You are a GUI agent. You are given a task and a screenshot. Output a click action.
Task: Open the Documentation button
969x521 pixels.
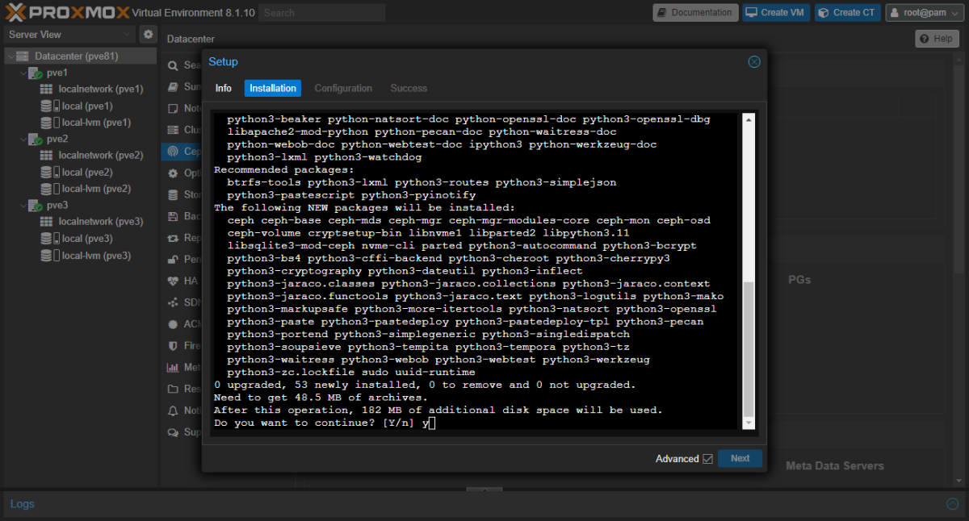tap(695, 12)
